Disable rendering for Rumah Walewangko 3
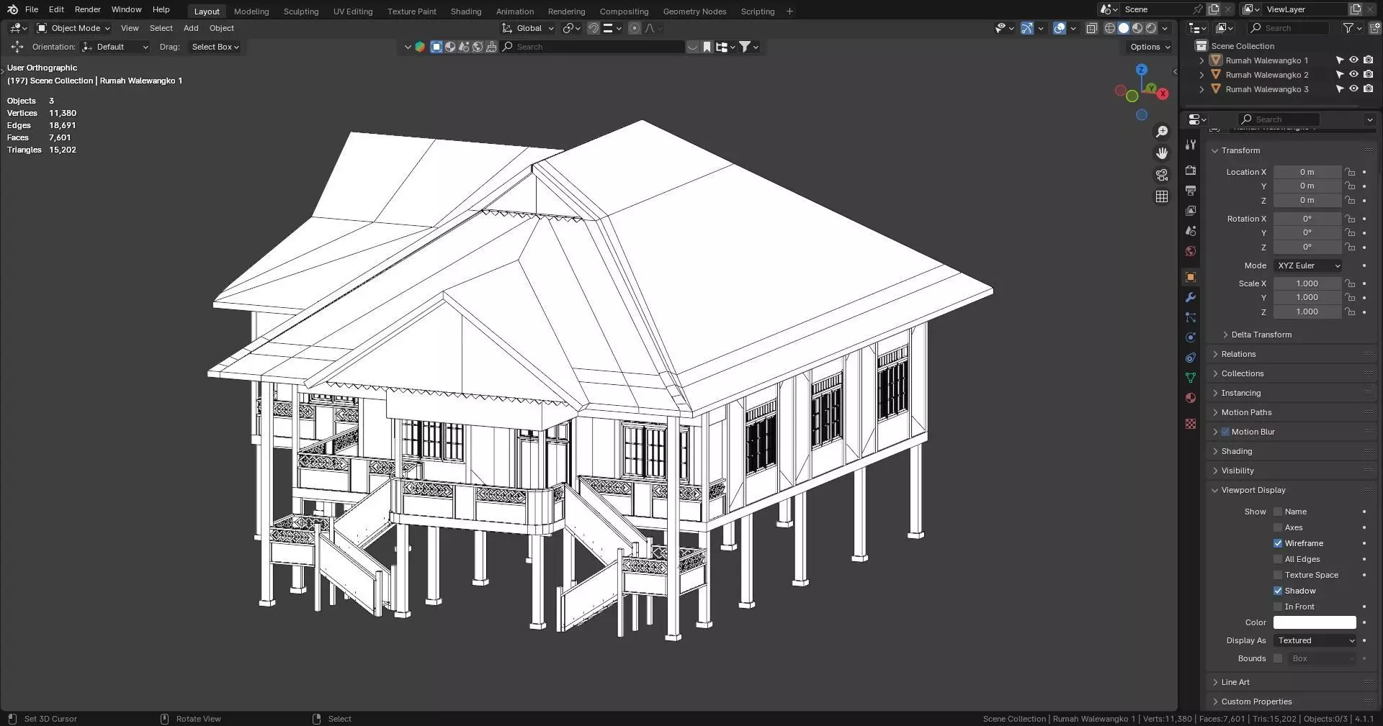 (1368, 89)
